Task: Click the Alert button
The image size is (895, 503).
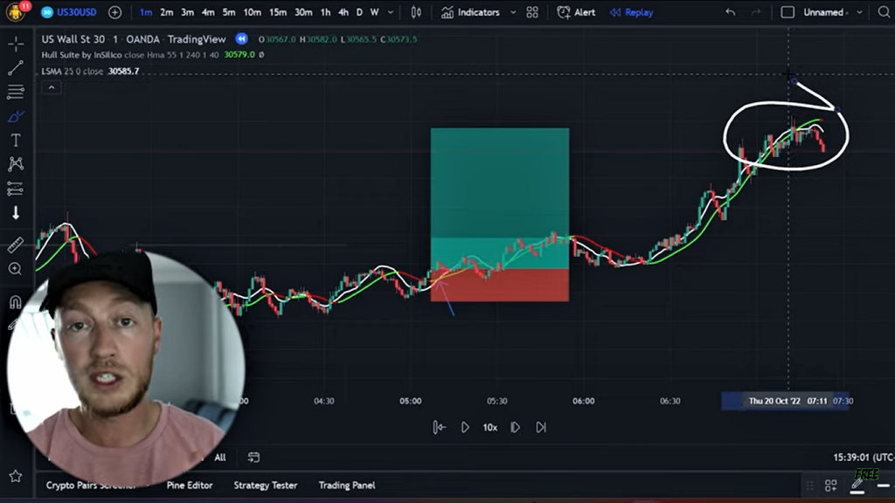Action: pyautogui.click(x=577, y=12)
